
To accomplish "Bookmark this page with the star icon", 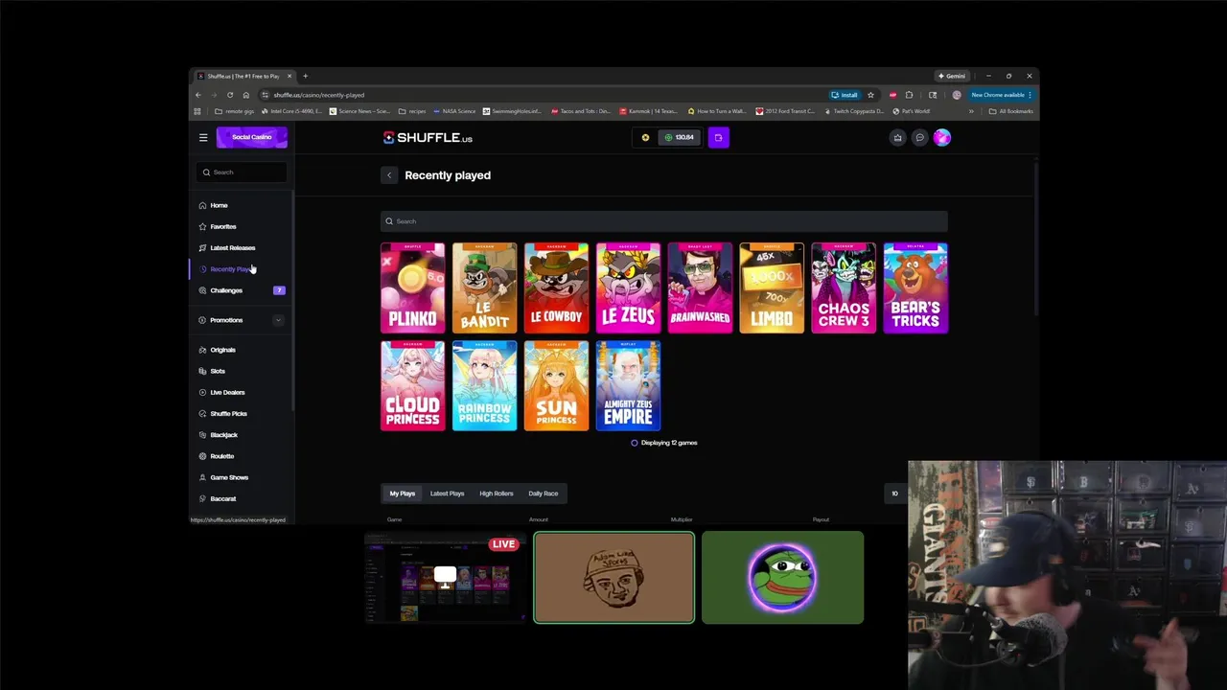I will pyautogui.click(x=870, y=95).
